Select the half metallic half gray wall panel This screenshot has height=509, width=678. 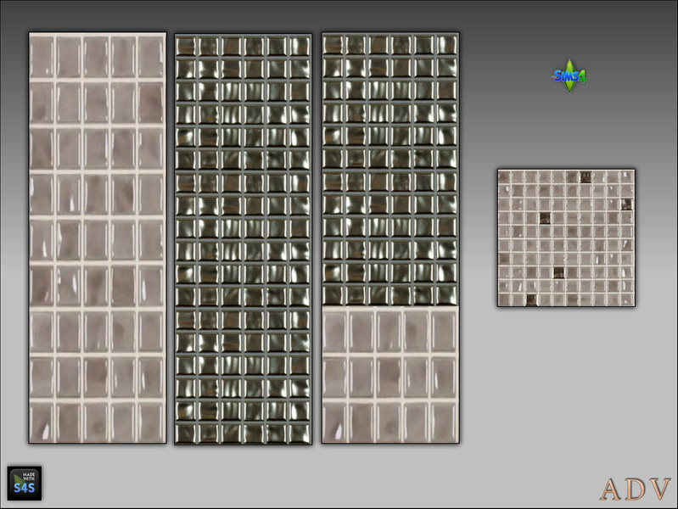coord(390,238)
